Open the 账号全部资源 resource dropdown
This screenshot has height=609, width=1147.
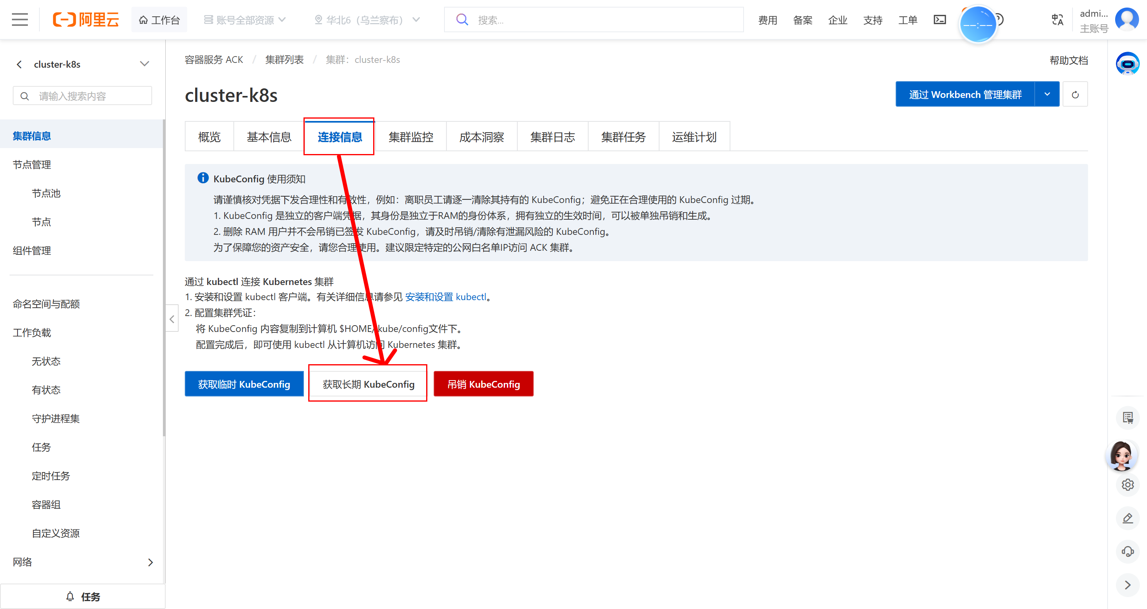[x=245, y=20]
